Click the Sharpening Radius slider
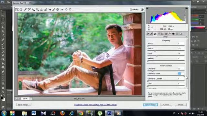The image size is (207, 116). 166,51
